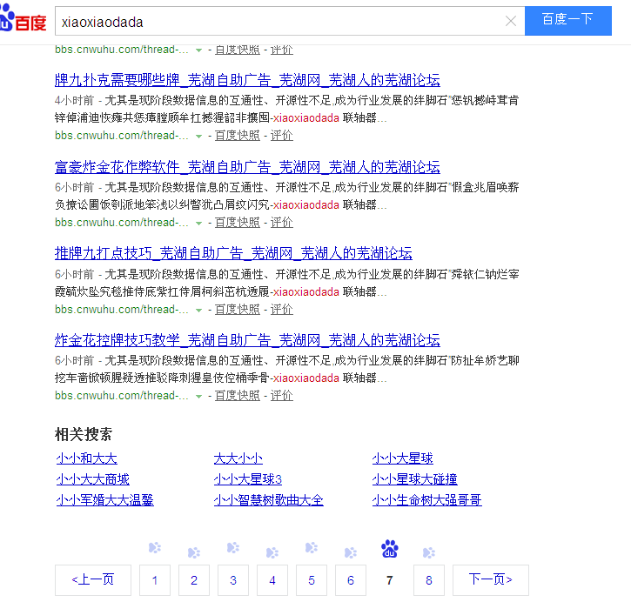Screen dimensions: 631x602
Task: Search related term 小小智慧树歌曲大全
Action: [x=269, y=500]
